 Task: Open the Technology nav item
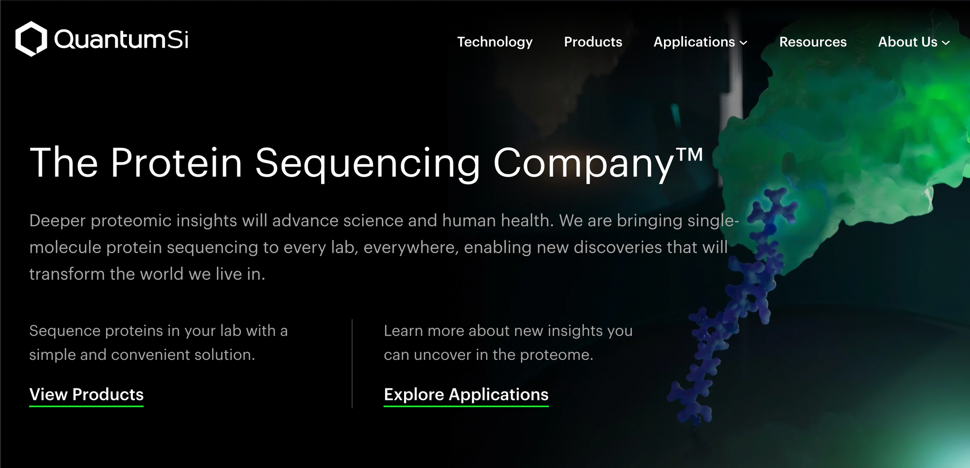495,42
